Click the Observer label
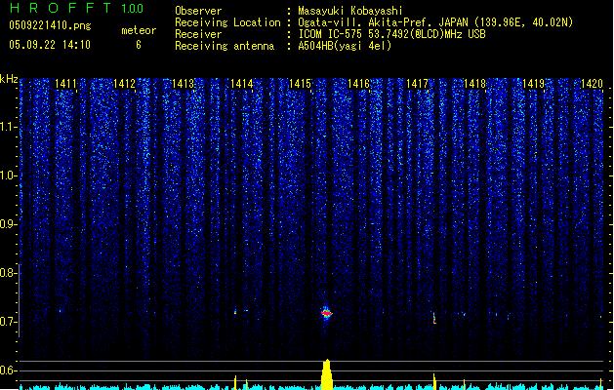Viewport: 614px width, 390px height. [198, 11]
